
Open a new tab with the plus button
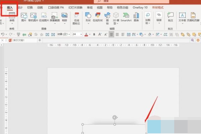40,40
